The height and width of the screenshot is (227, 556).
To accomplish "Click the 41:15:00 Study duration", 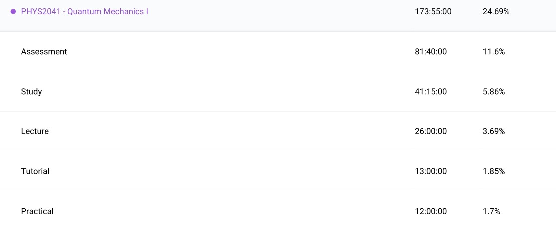I will 431,92.
